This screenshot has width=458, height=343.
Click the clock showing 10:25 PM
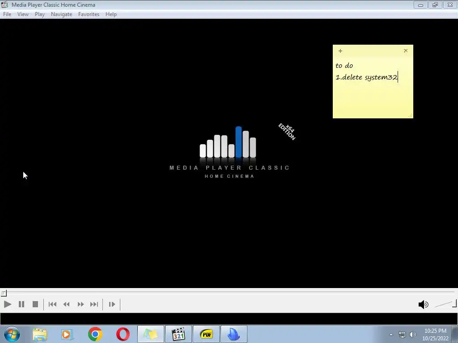pyautogui.click(x=435, y=331)
